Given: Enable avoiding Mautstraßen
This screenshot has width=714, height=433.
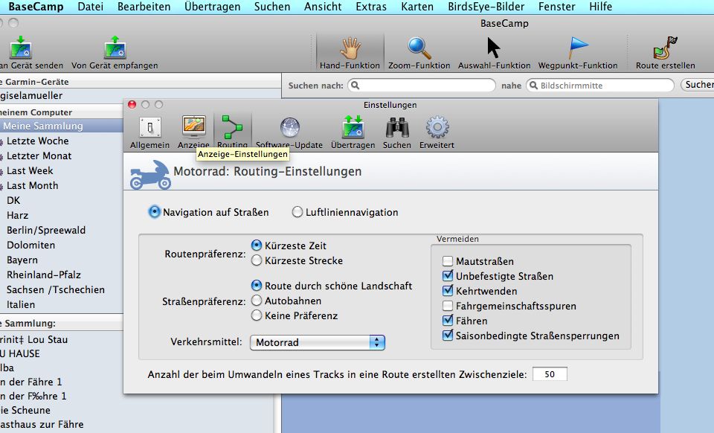Looking at the screenshot, I should 448,261.
